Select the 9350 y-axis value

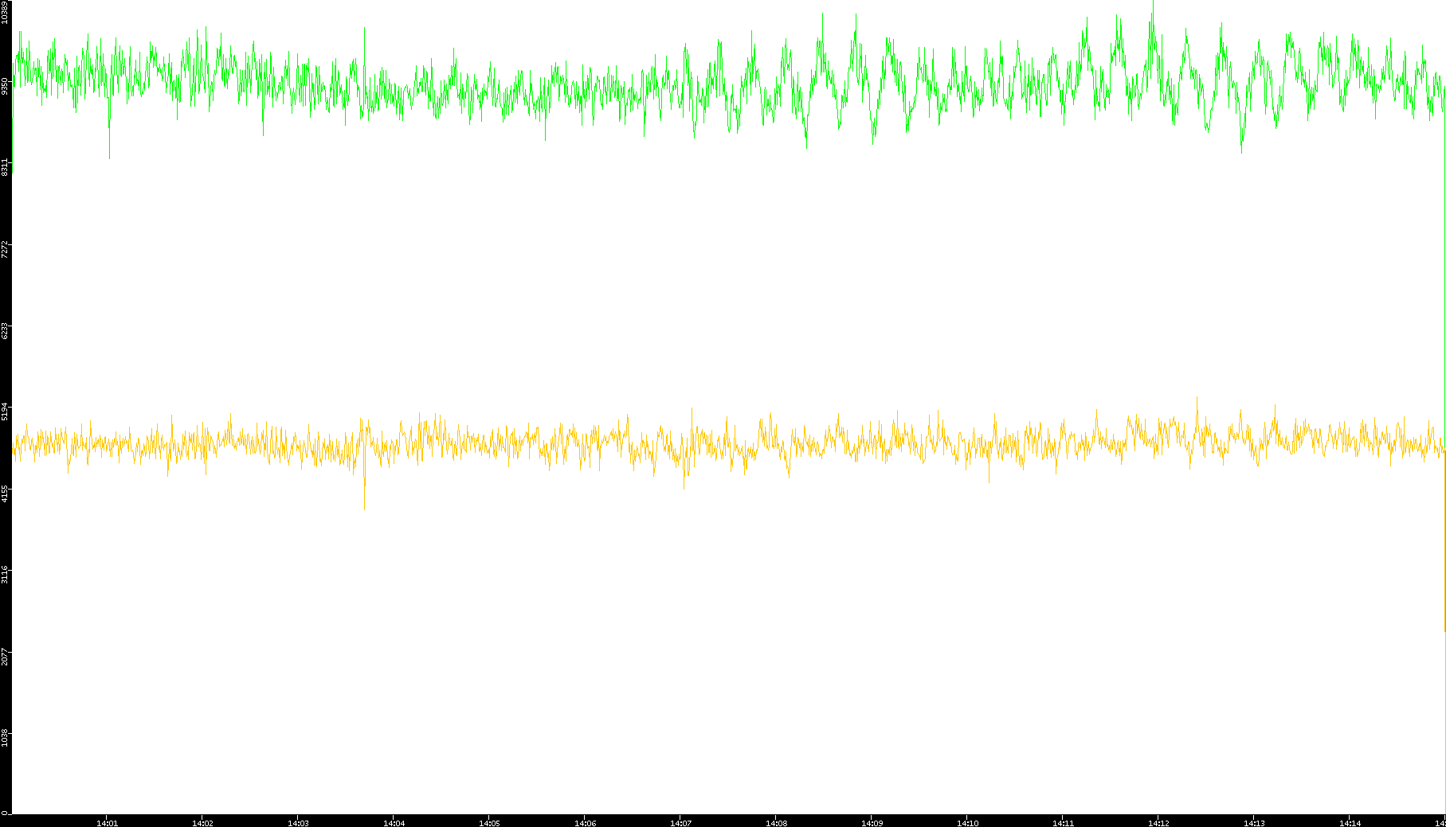(5, 86)
